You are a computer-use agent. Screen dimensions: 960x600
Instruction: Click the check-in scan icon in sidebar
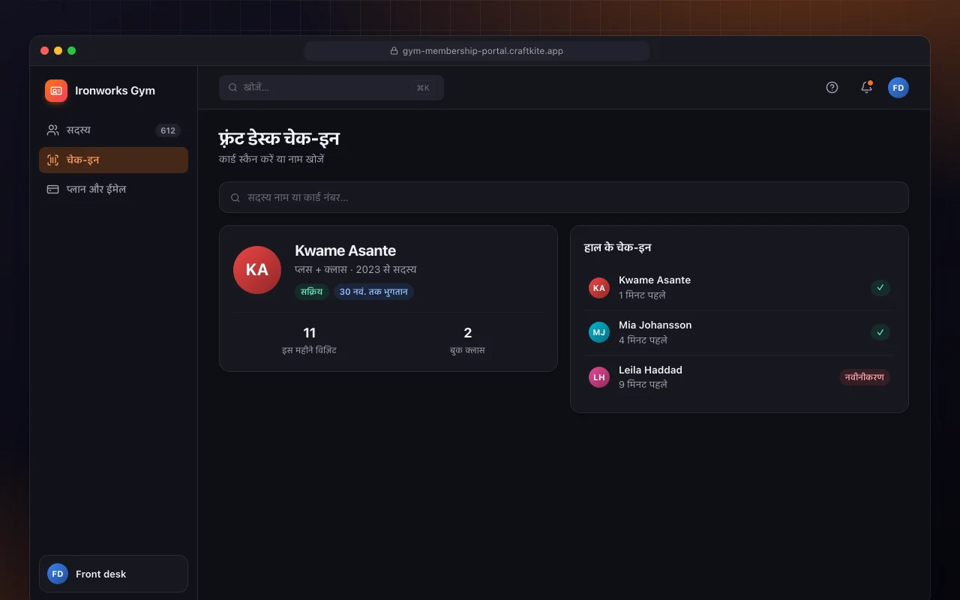click(x=52, y=160)
